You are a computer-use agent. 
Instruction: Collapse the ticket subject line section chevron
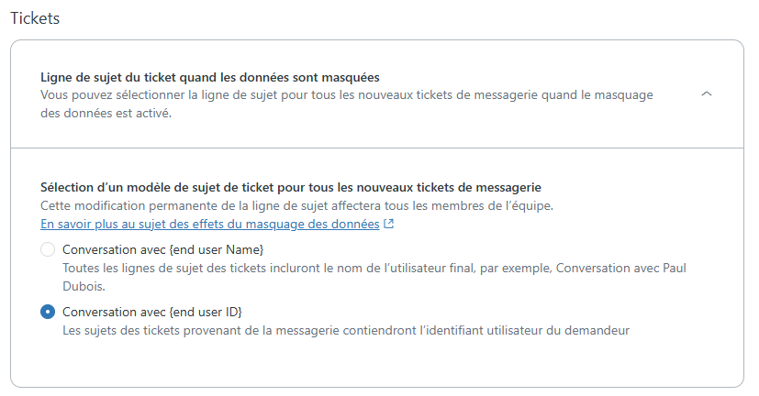pos(706,93)
